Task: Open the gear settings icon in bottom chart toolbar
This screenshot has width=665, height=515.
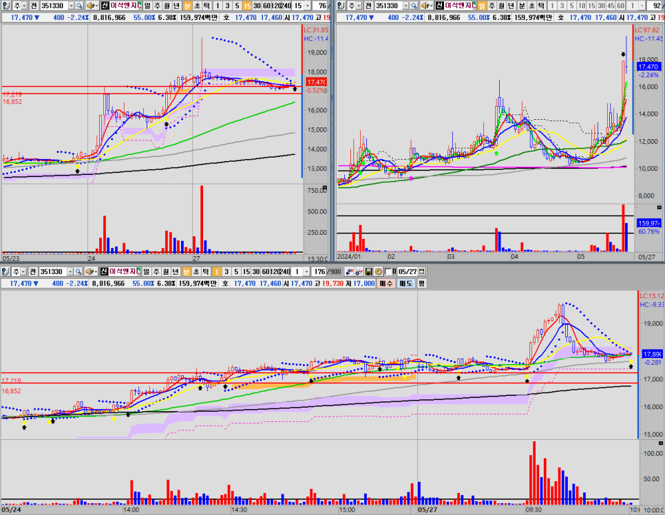Action: pyautogui.click(x=378, y=271)
